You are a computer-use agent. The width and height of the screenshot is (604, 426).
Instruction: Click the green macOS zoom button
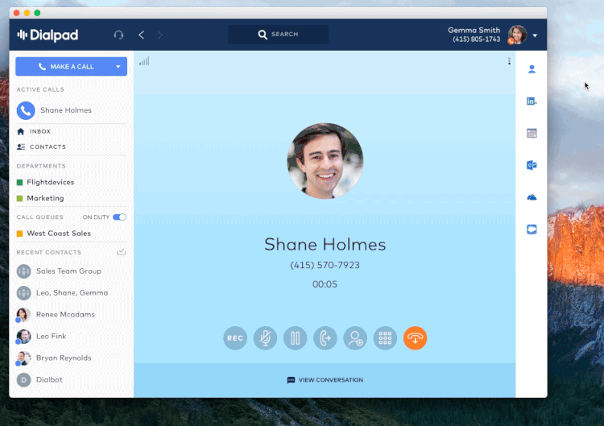click(x=37, y=13)
